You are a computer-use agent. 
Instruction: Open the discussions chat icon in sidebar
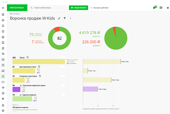3,54
